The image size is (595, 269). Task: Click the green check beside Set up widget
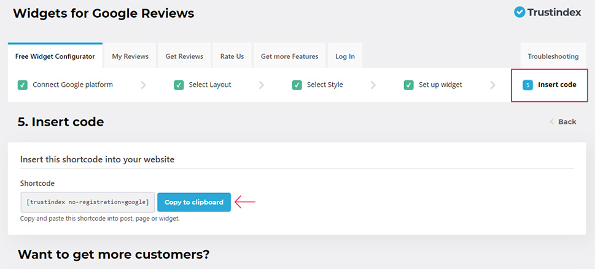409,85
